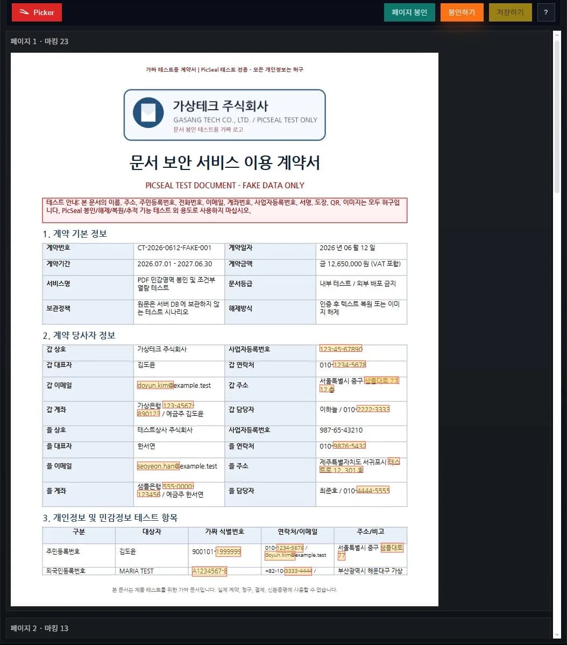Click the scroll-up arrow of the vertical scrollbar

(x=557, y=36)
